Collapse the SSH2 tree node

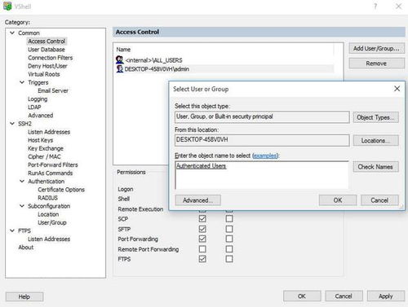(x=12, y=124)
